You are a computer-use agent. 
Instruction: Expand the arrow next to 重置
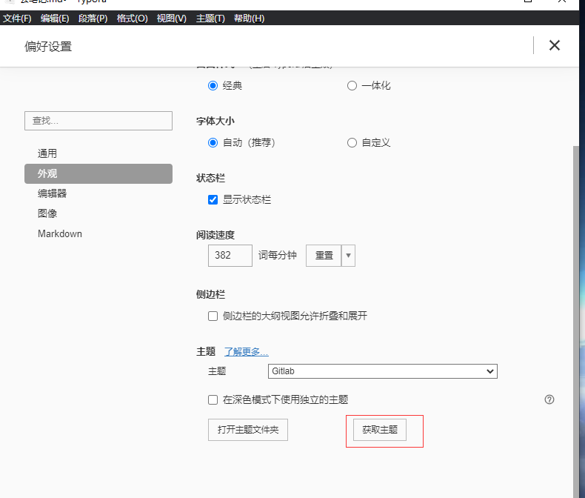click(348, 255)
